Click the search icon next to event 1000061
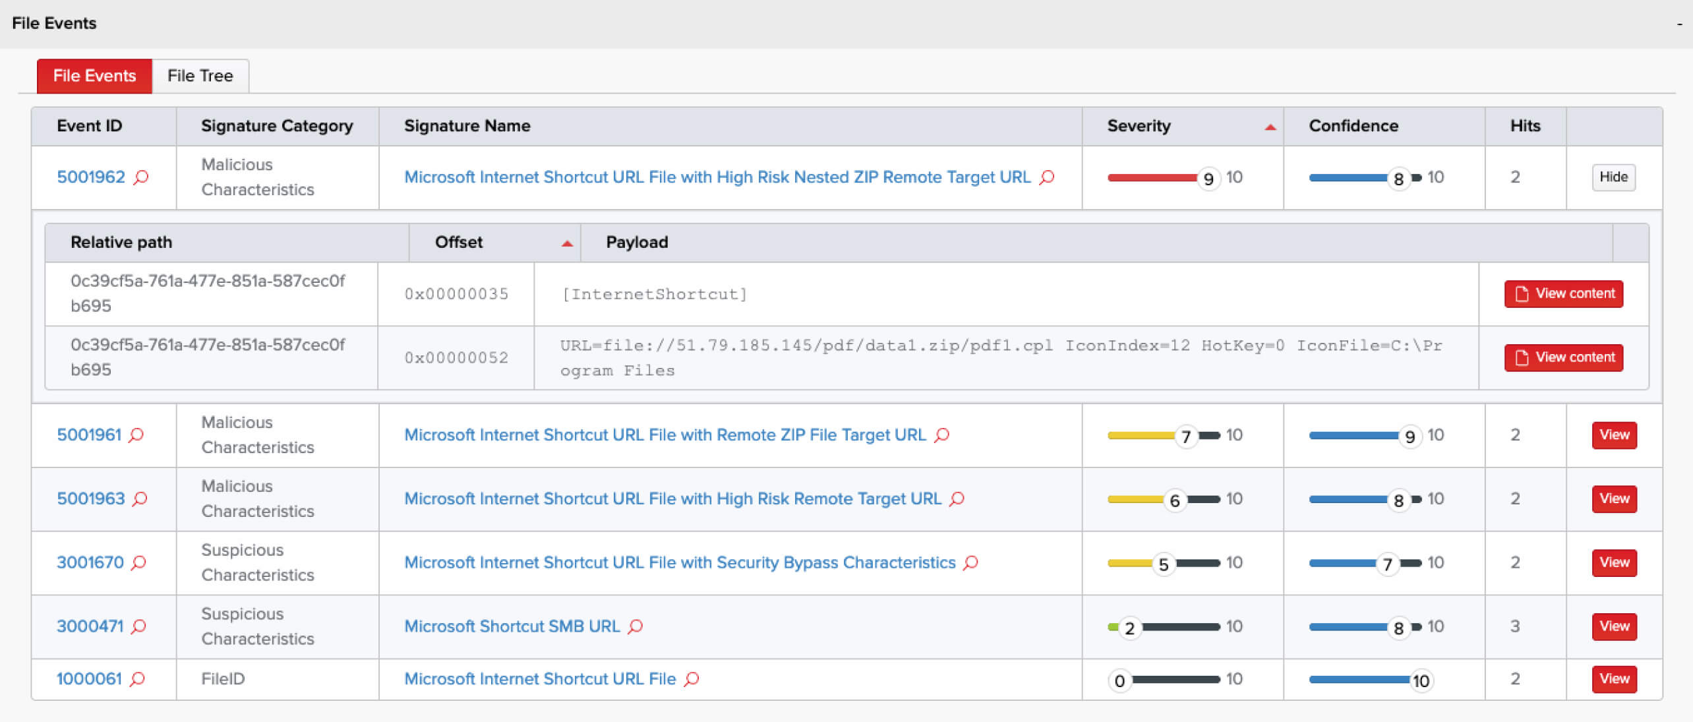 [x=137, y=678]
